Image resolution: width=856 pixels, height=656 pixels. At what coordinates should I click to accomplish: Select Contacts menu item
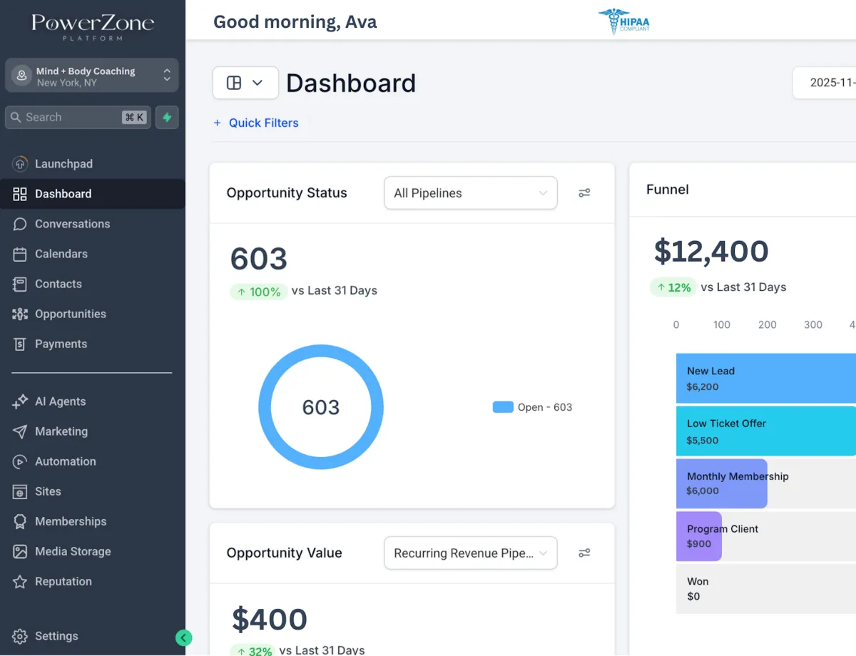point(93,284)
